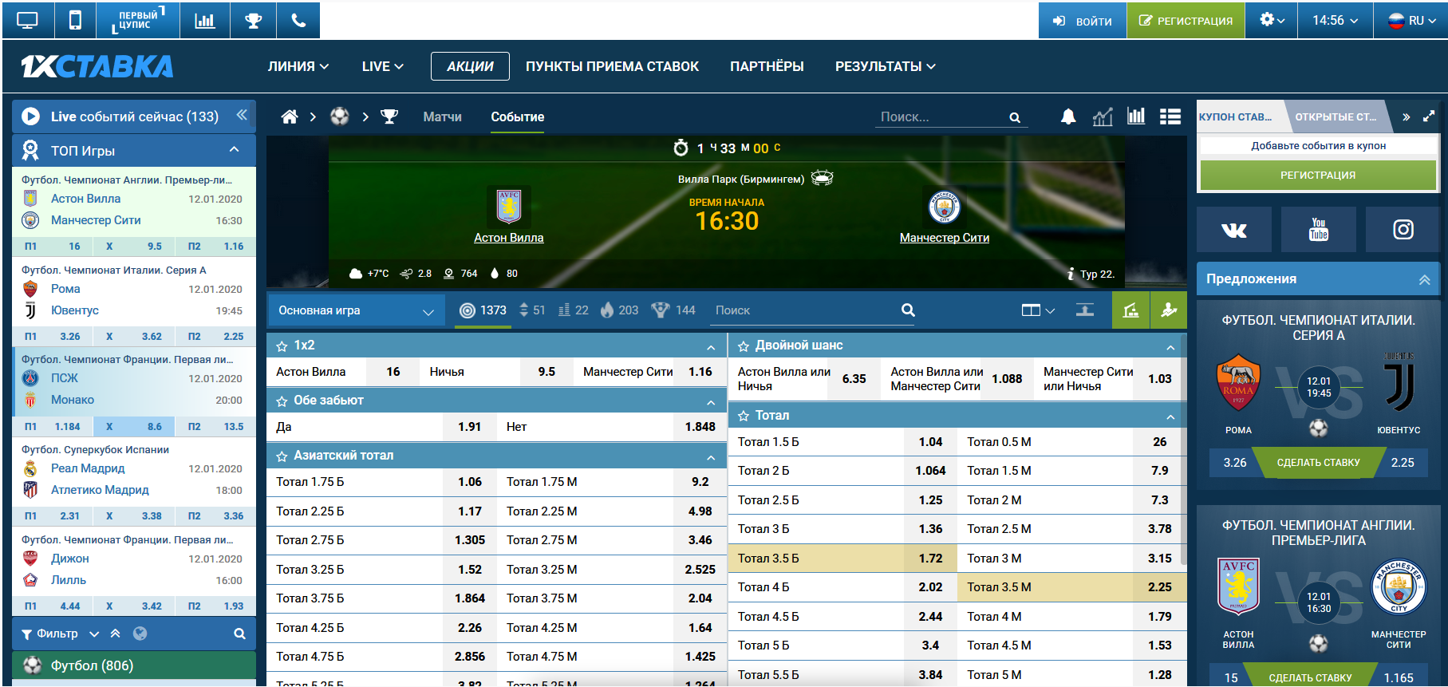Open the Результаты menu
1448x687 pixels.
click(886, 66)
